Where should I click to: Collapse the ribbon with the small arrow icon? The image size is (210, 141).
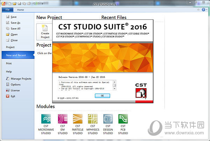198,10
